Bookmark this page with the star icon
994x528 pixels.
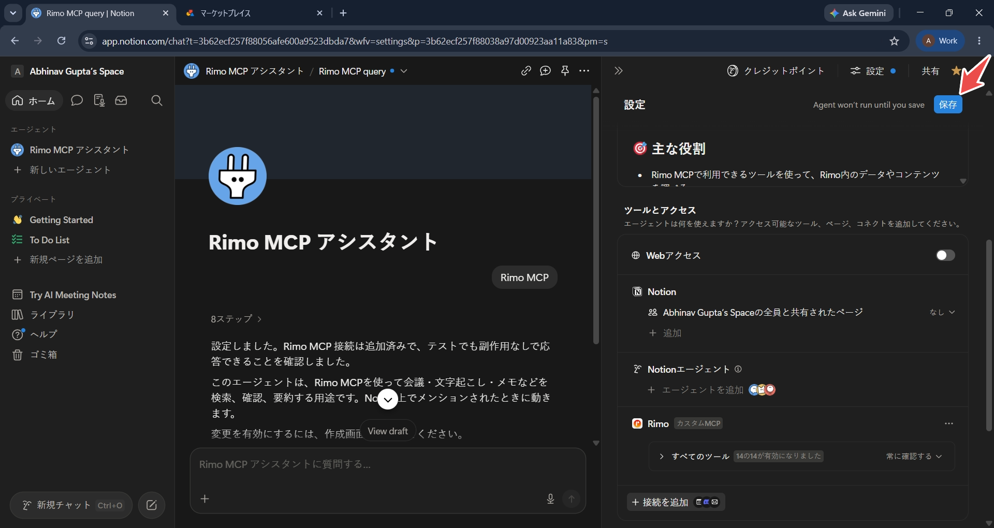click(x=894, y=41)
